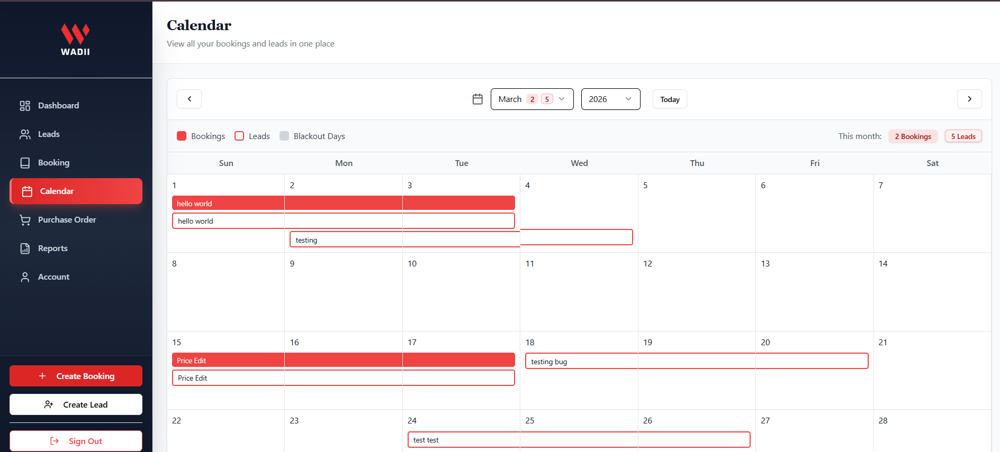Open 'test test' lead on March 24
Viewport: 1000px width, 452px height.
(579, 440)
